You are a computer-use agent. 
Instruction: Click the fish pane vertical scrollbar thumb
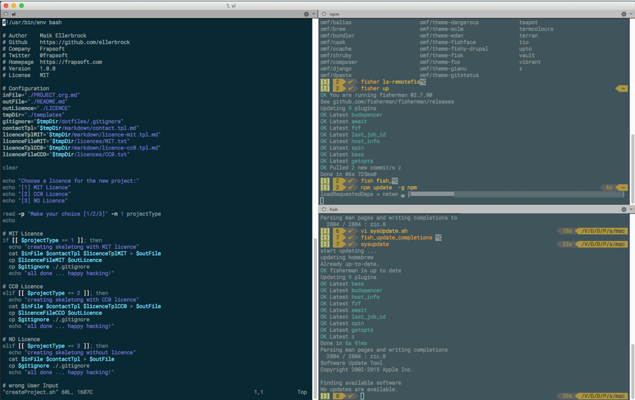[x=632, y=370]
